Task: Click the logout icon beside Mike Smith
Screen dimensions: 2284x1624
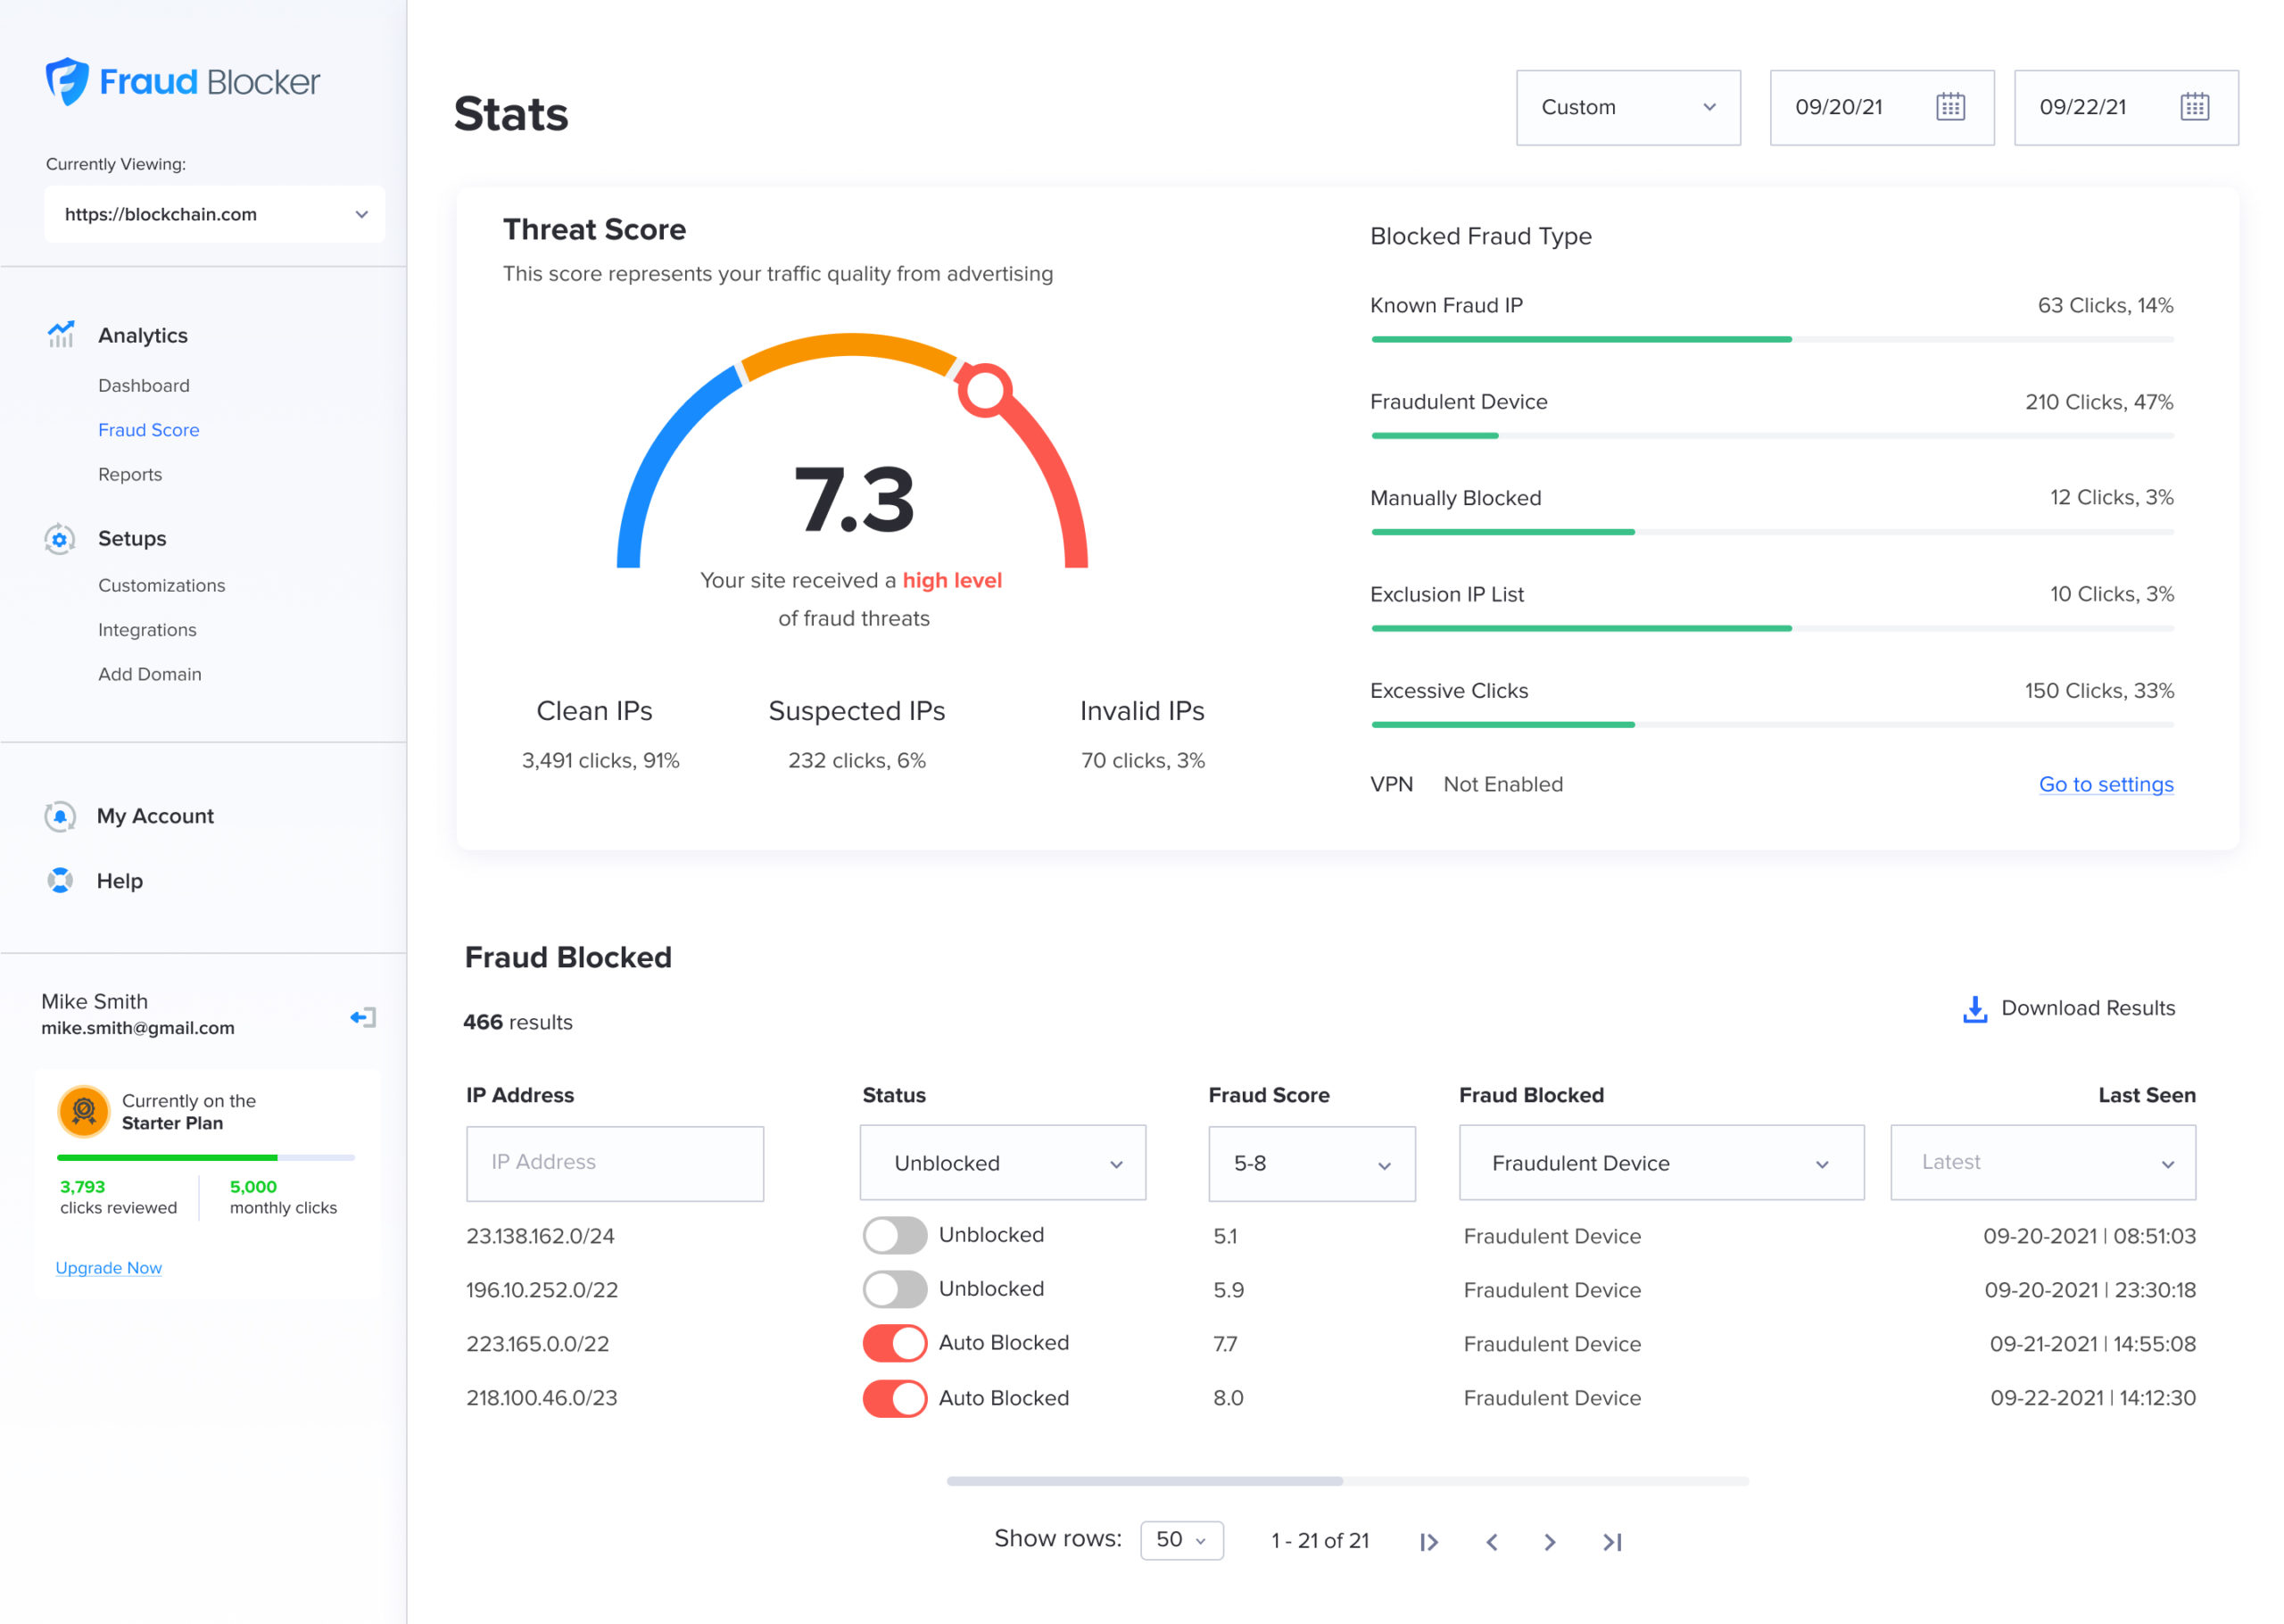Action: click(x=363, y=1017)
